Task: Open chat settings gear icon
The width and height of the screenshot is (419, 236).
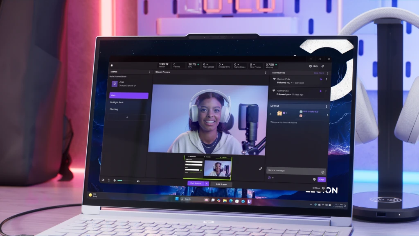Action: point(314,179)
